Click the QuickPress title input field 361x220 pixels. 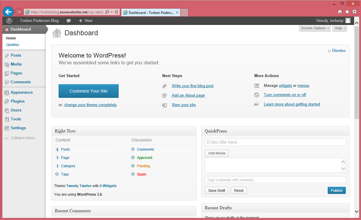coord(275,142)
